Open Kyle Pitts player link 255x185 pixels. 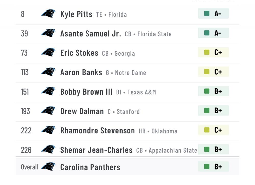(x=76, y=14)
